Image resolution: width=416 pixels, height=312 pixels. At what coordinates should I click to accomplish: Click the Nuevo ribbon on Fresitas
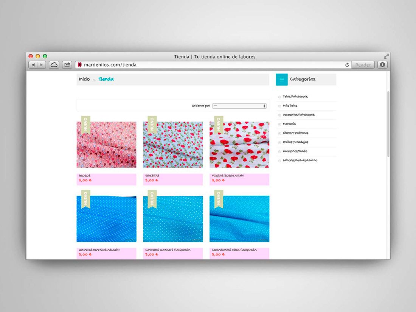[x=152, y=125]
